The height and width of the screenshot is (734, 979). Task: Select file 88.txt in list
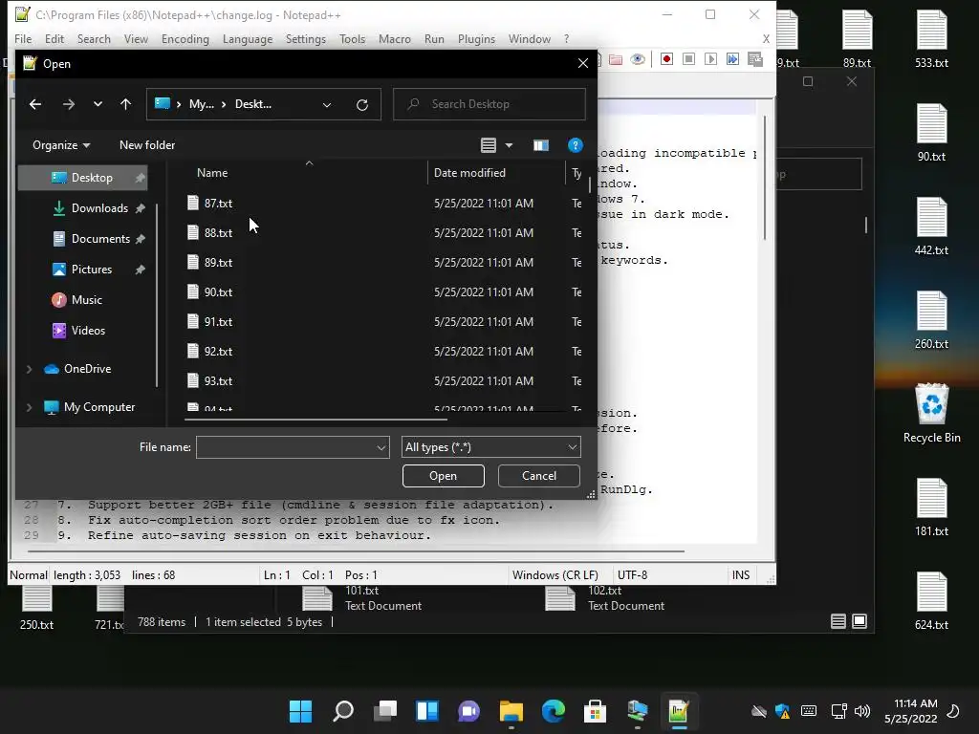[218, 233]
